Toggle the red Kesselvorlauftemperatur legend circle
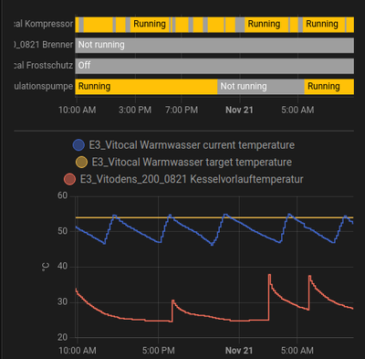Screen dimensions: 365x359 click(x=69, y=179)
